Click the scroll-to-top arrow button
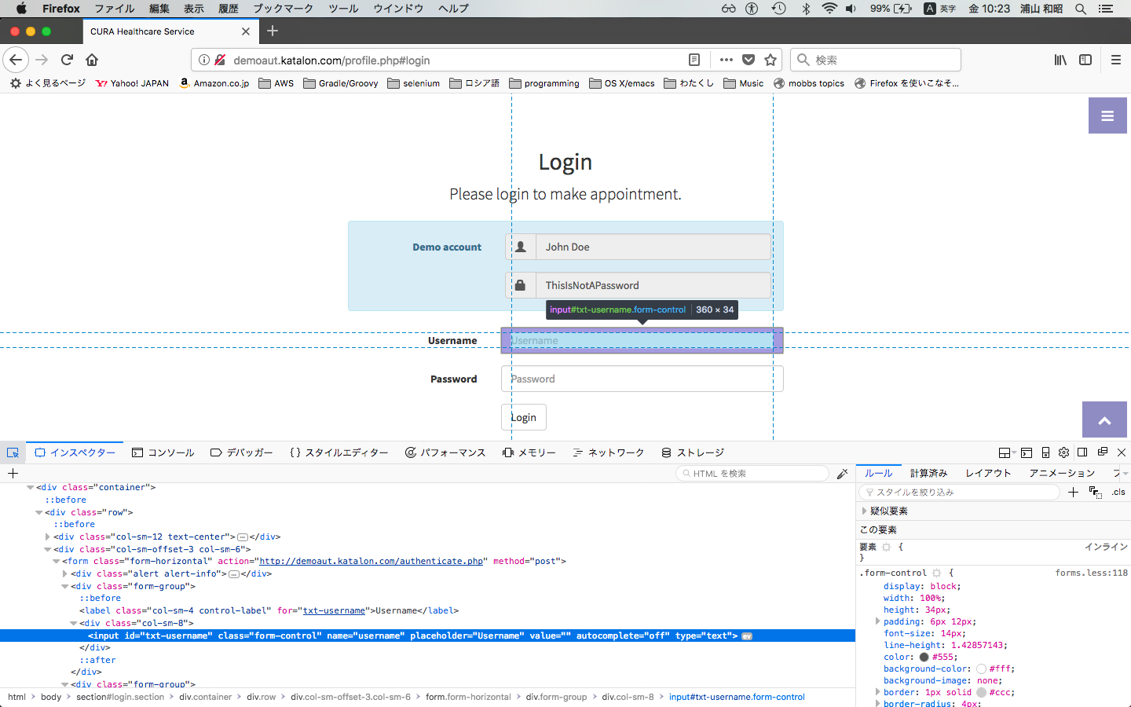 (1104, 420)
